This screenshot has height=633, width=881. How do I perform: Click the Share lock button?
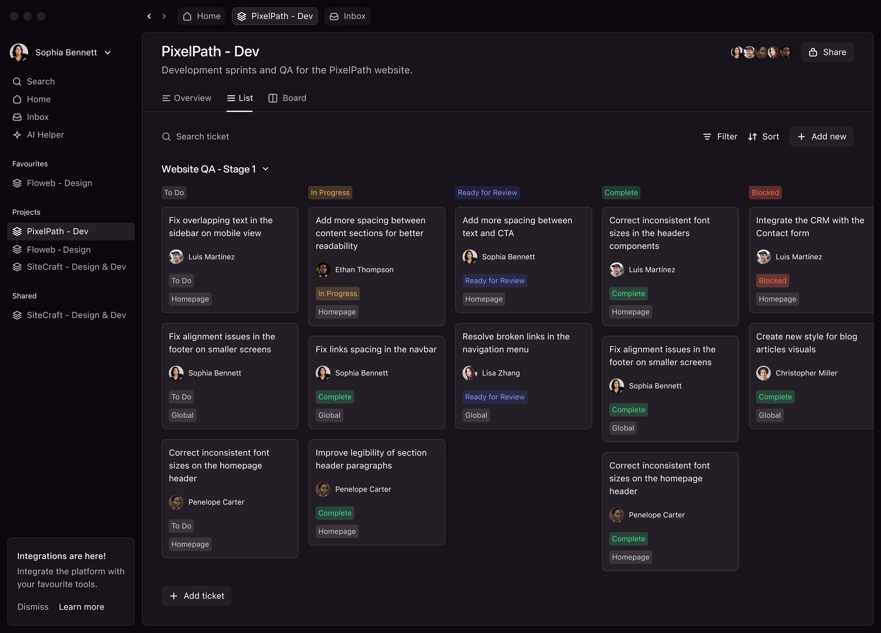tap(827, 52)
